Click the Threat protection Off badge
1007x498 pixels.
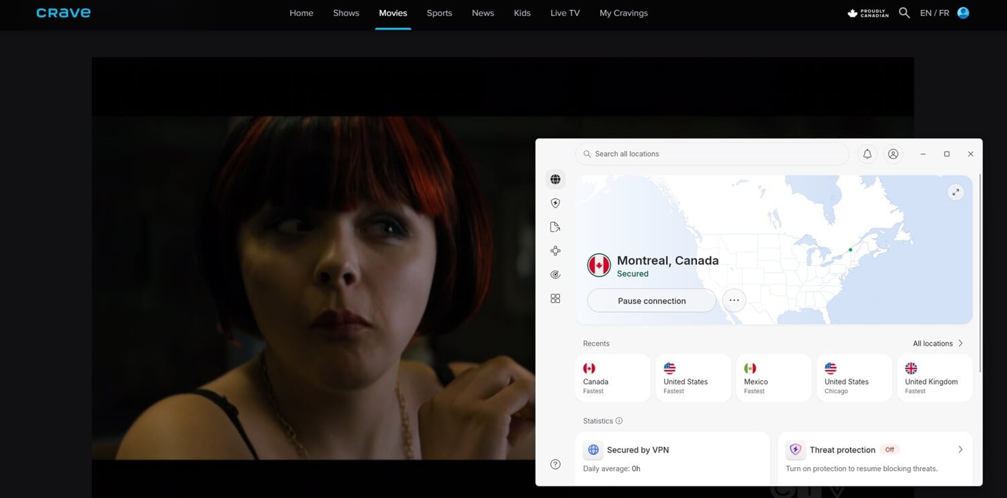[890, 450]
